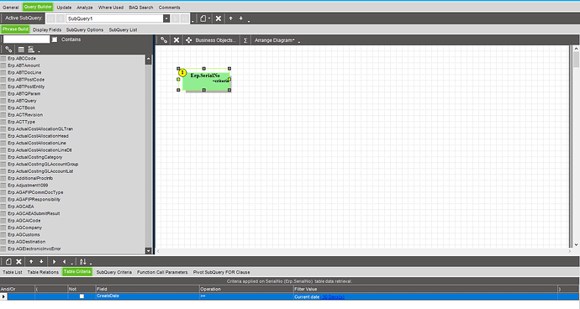This screenshot has height=309, width=580.
Task: Click the new subquery page icon
Action: coord(203,18)
